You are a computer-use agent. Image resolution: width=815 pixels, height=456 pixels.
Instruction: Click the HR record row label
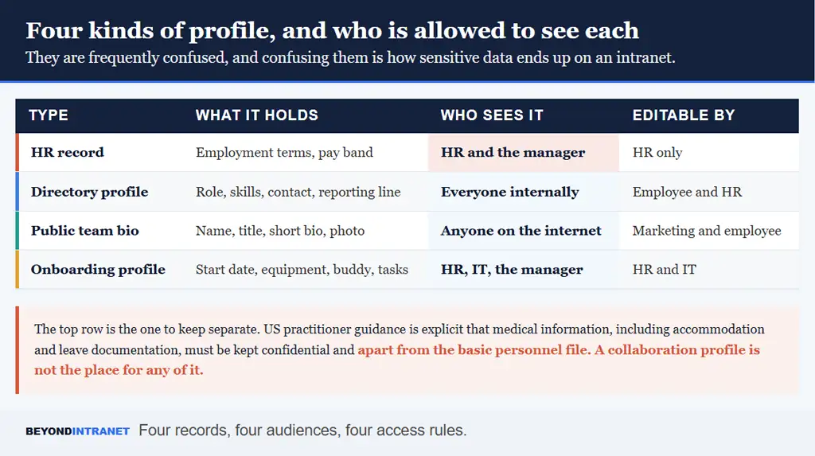point(68,152)
